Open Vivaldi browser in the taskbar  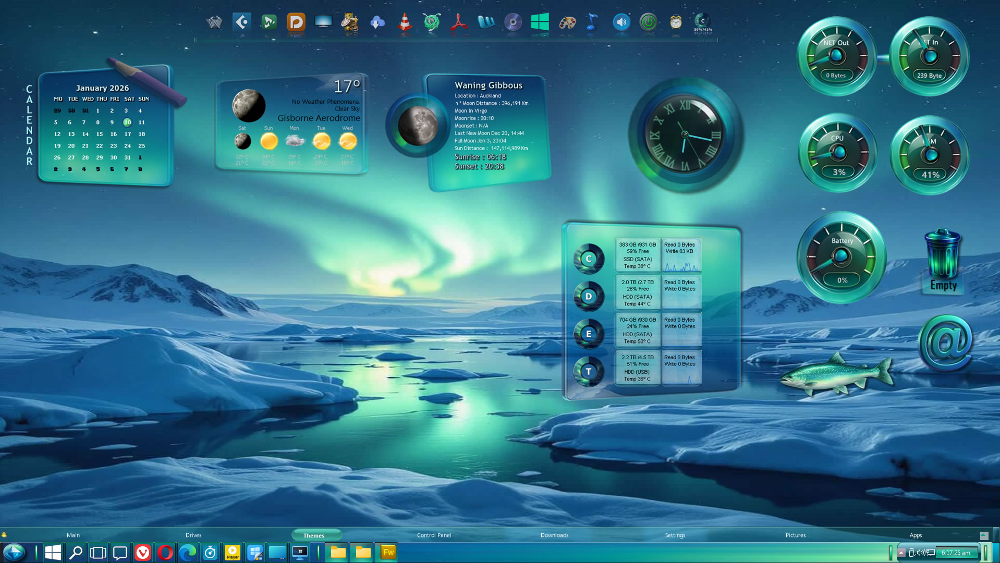[x=143, y=553]
